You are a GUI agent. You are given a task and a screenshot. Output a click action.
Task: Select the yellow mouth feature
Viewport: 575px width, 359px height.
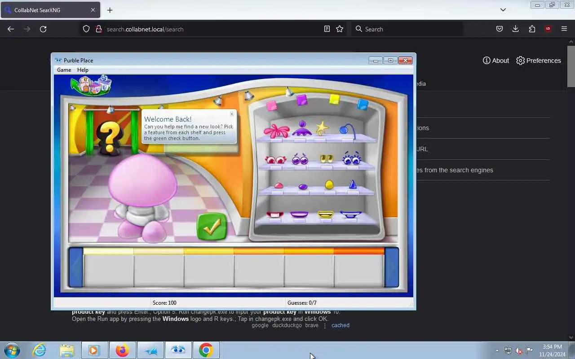[326, 215]
